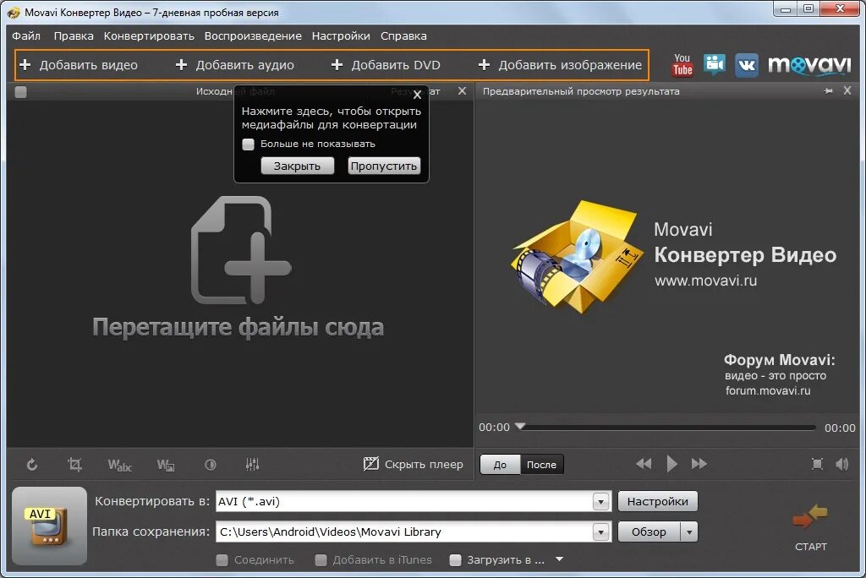The image size is (866, 578).
Task: Open the Справка menu
Action: (x=403, y=35)
